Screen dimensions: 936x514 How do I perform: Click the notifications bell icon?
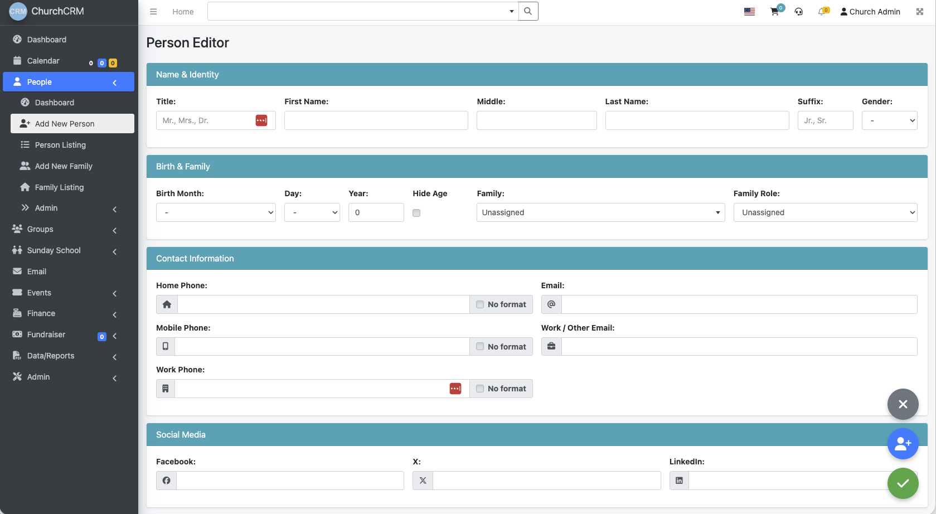tap(822, 11)
